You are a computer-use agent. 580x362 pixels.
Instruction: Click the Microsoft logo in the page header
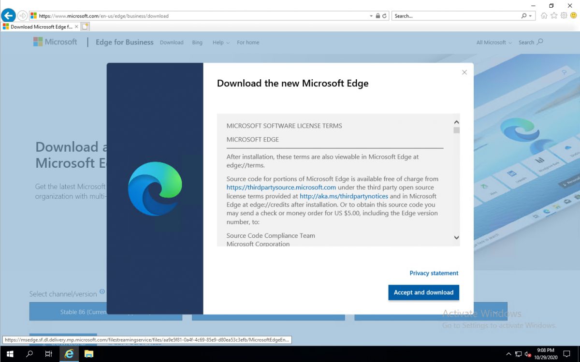[x=55, y=42]
